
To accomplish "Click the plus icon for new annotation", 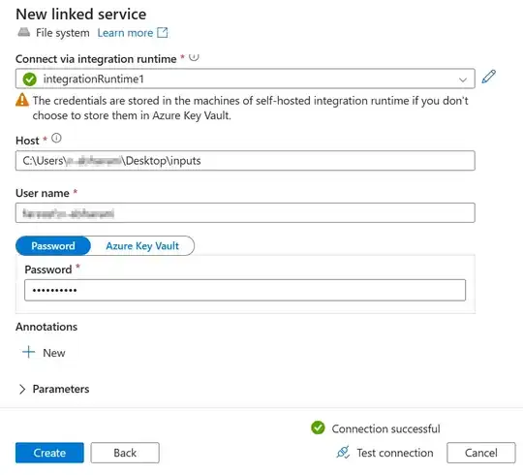I will pos(29,352).
